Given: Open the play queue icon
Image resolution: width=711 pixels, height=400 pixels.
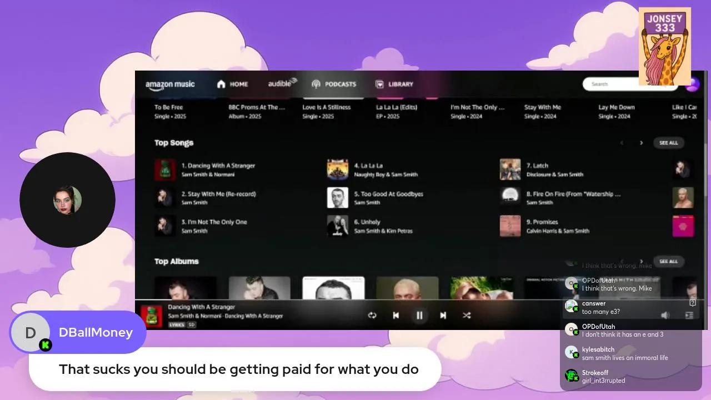Looking at the screenshot, I should pos(689,315).
